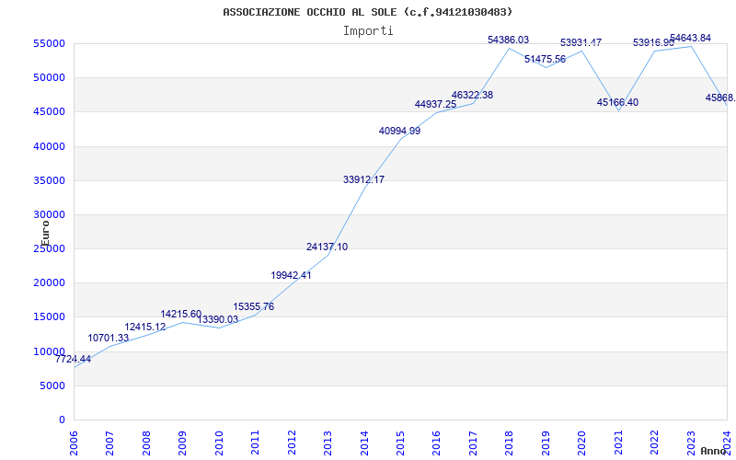The width and height of the screenshot is (736, 460).
Task: Select the data label 7724.44
Action: [x=73, y=359]
